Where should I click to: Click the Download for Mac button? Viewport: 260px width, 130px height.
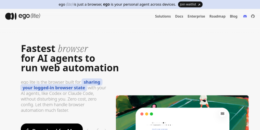pos(52,127)
